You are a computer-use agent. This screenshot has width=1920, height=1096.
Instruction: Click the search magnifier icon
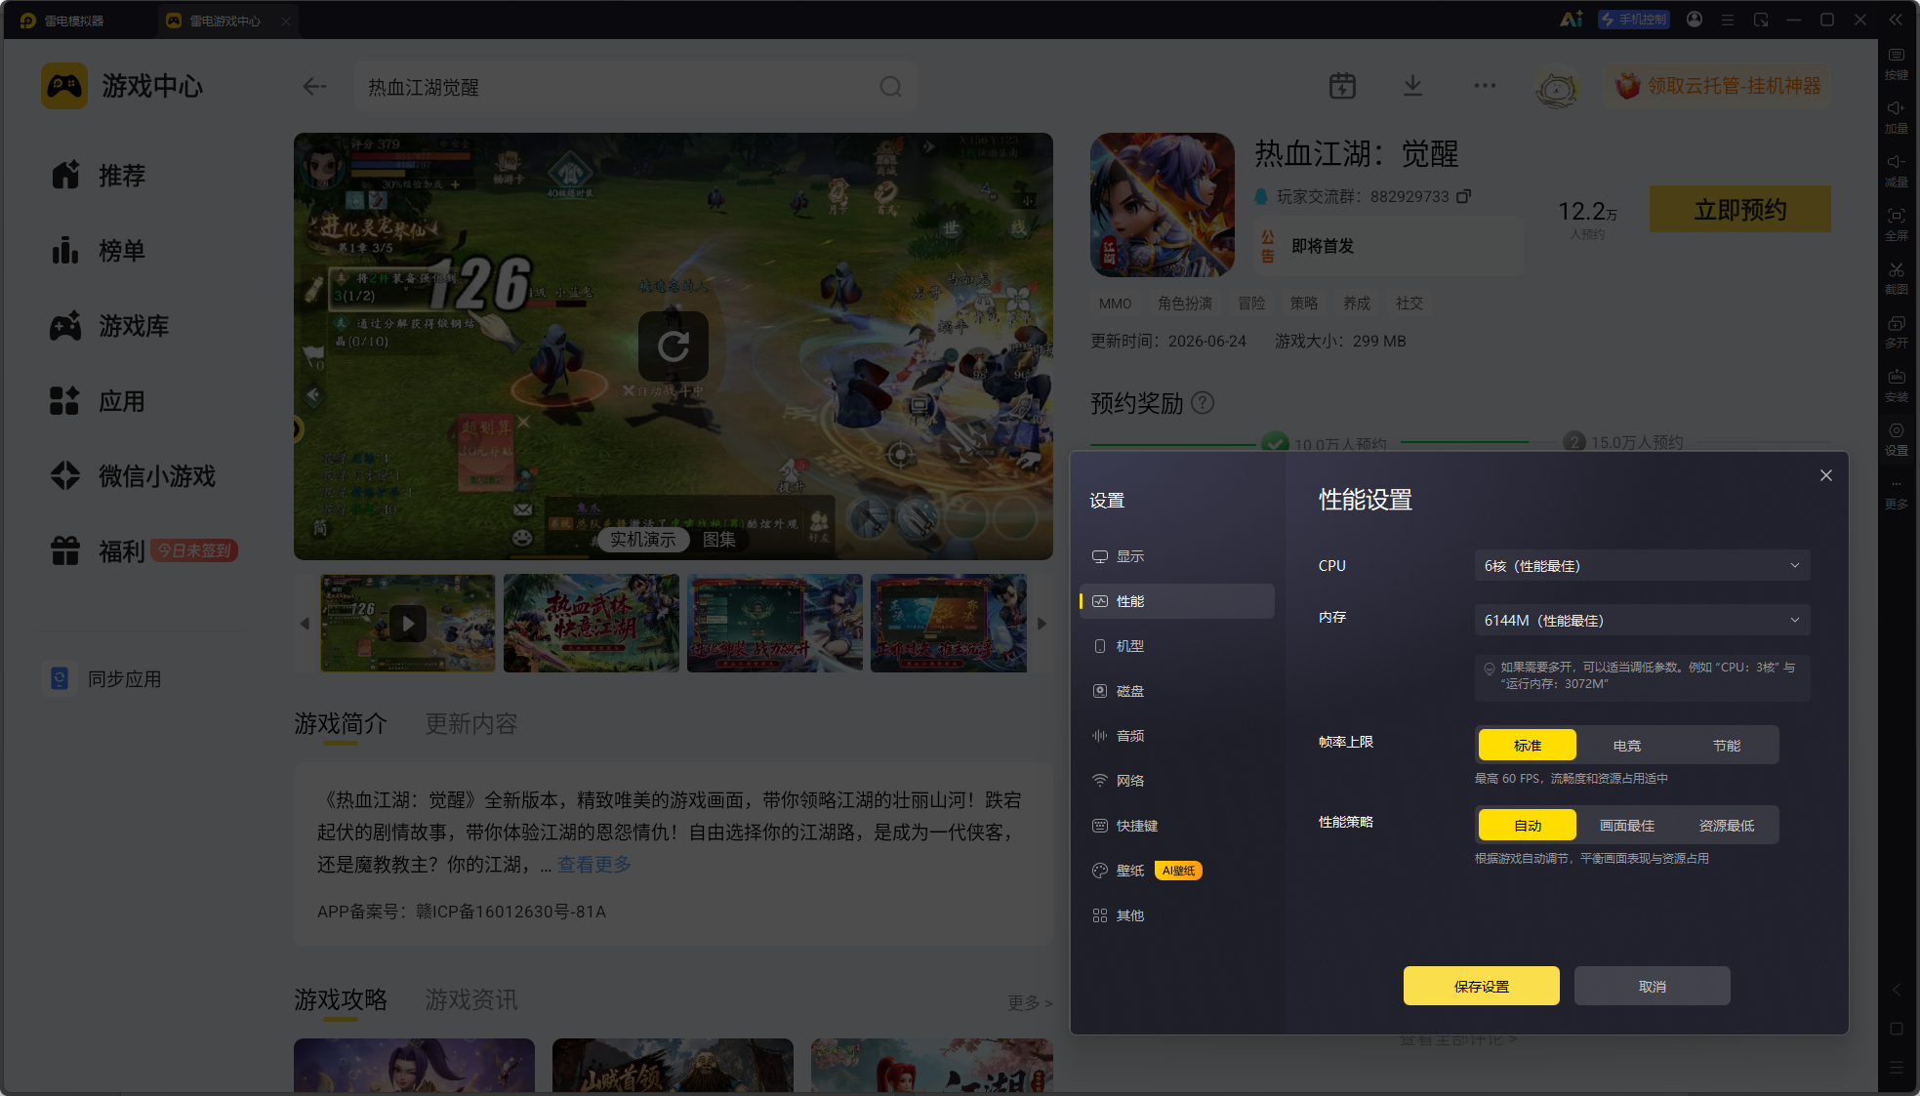click(890, 87)
